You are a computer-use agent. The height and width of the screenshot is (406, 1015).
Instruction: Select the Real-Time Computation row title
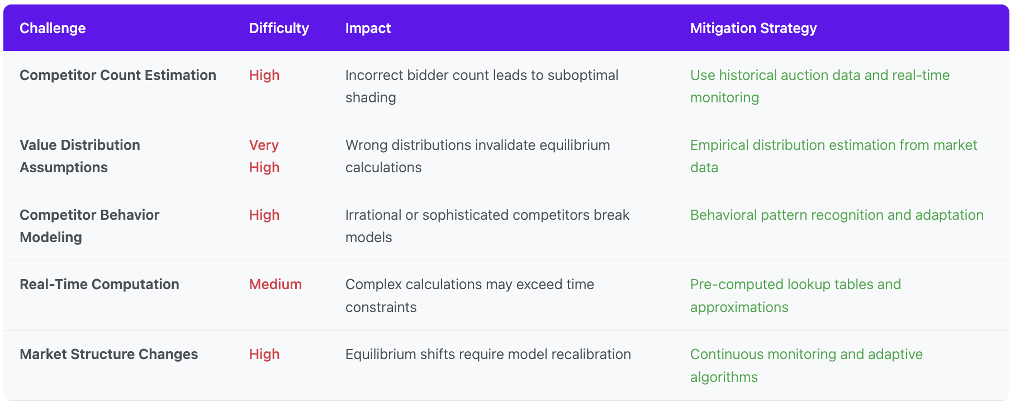coord(99,285)
